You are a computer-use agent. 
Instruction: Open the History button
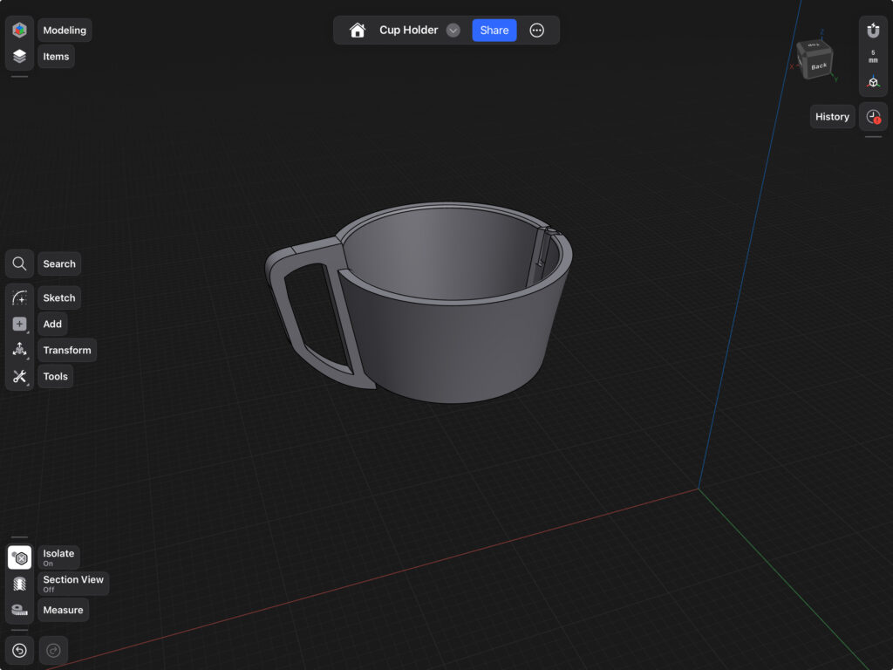(832, 117)
